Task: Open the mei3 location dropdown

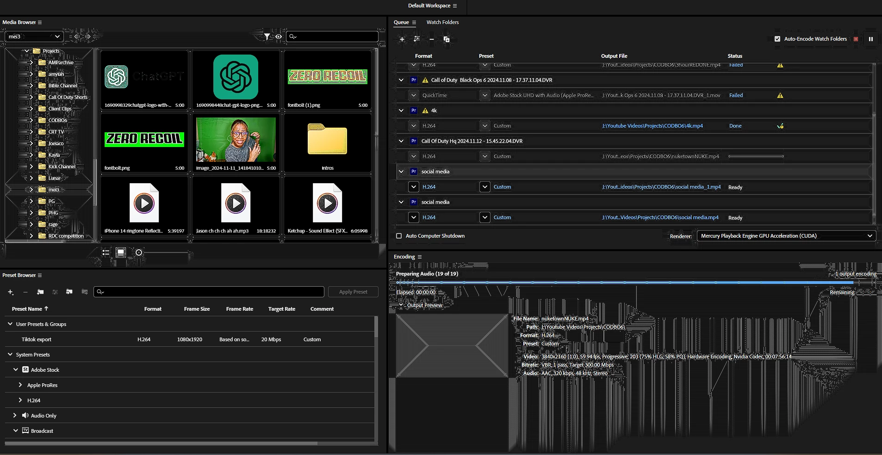Action: coord(34,37)
